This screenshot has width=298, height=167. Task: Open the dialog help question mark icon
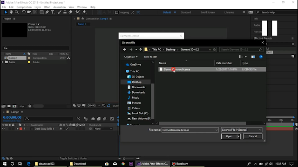click(261, 57)
